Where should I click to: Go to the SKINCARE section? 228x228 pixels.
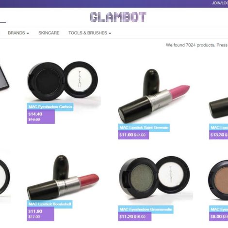coord(49,33)
